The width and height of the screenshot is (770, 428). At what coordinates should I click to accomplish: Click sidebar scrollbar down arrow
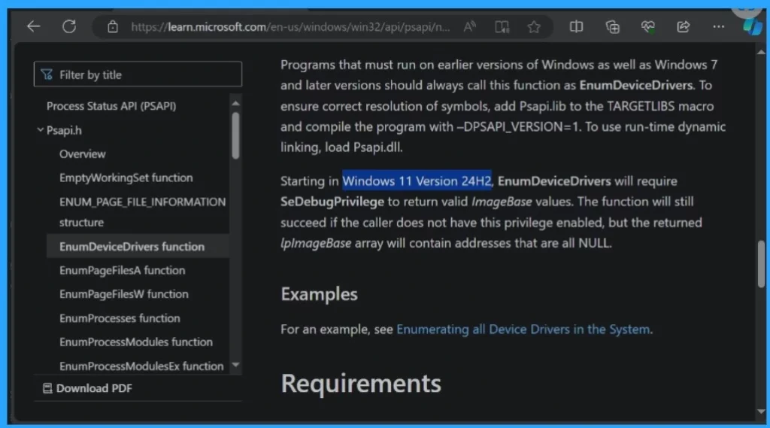[235, 365]
